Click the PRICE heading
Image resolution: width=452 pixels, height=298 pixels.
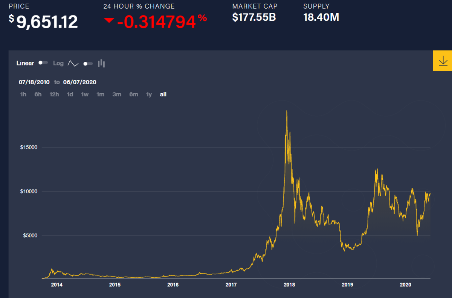[x=19, y=6]
